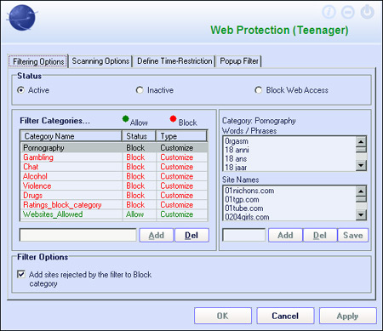Click up arrow of Words / Phrases scrollbar

click(x=361, y=141)
